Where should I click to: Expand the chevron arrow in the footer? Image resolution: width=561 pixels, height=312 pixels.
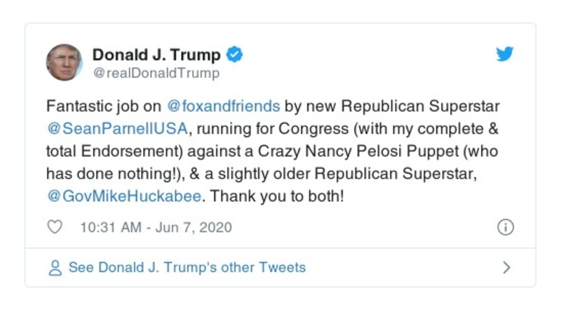point(506,268)
